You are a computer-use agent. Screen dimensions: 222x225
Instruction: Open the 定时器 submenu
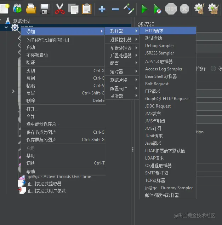click(122, 71)
